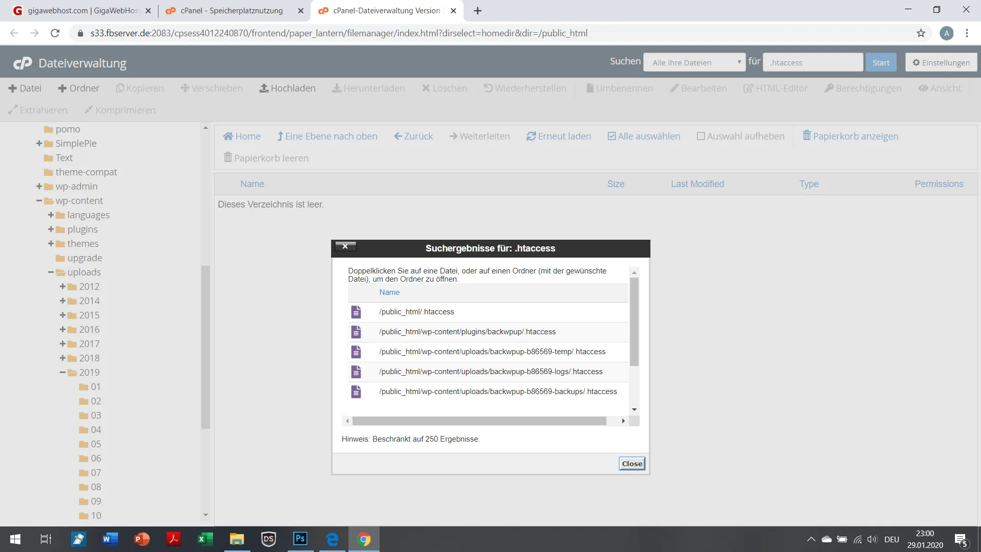The height and width of the screenshot is (552, 981).
Task: Close search results dialog with X icon
Action: 345,246
